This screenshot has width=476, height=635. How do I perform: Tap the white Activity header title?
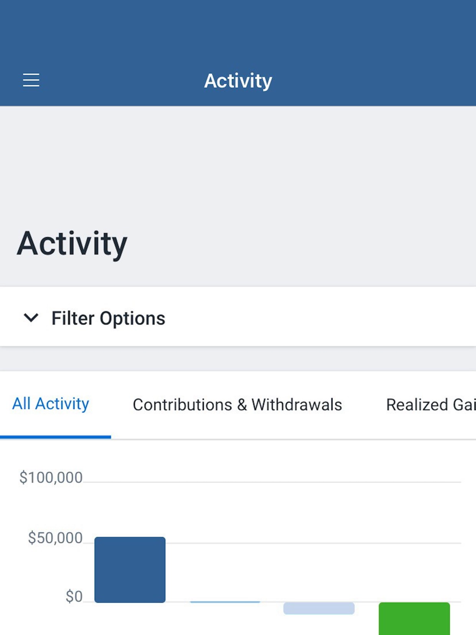(238, 81)
